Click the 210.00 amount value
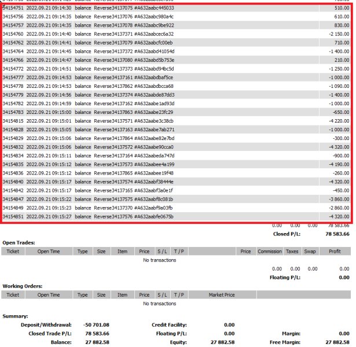This screenshot has height=347, width=356. tap(342, 60)
